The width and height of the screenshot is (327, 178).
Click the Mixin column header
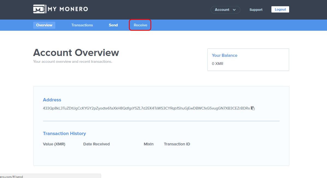(149, 144)
